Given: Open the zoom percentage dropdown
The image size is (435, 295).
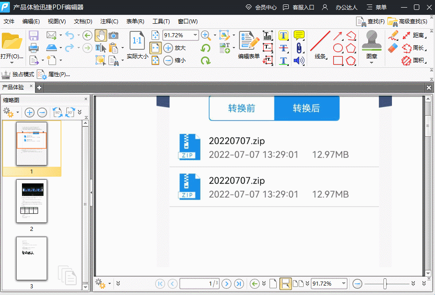Looking at the screenshot, I should 196,35.
